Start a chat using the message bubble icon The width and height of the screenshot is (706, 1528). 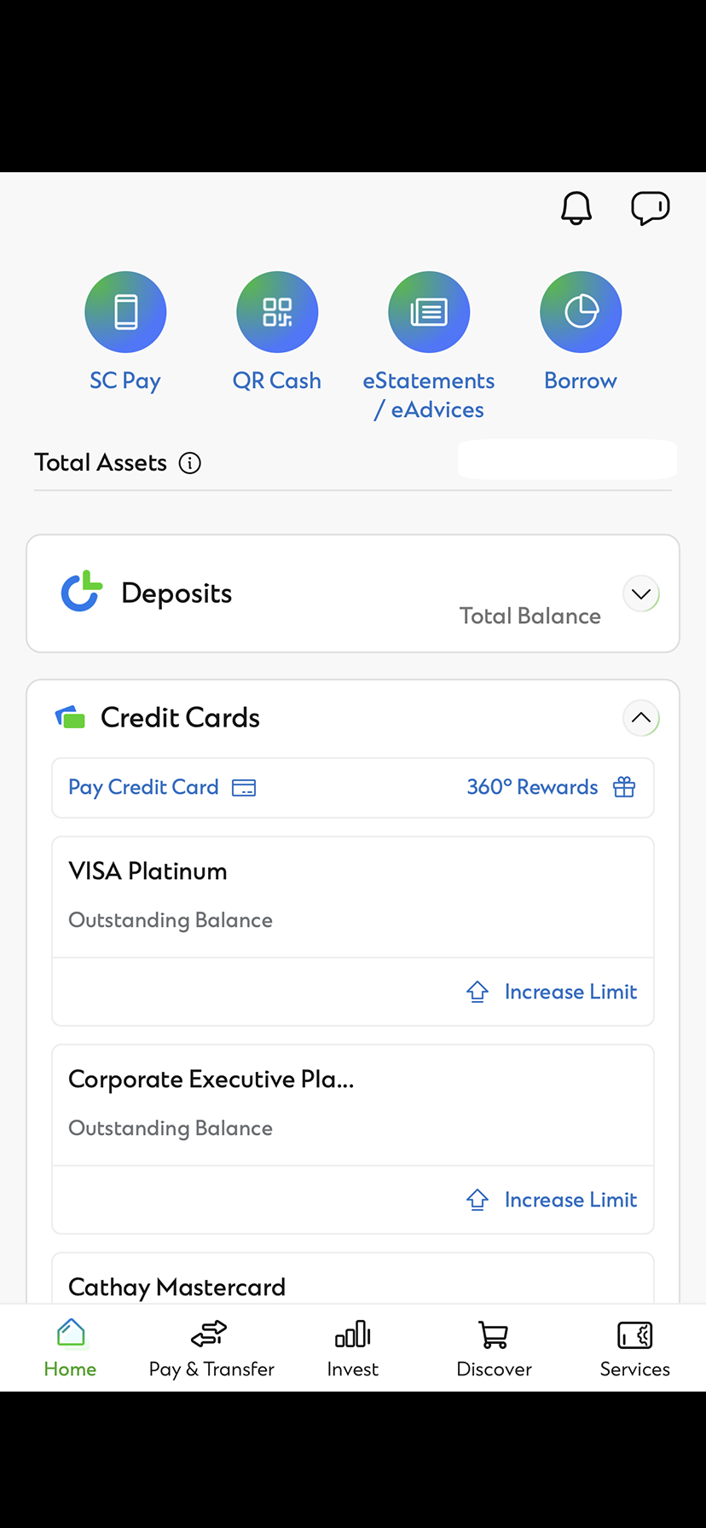click(x=651, y=207)
